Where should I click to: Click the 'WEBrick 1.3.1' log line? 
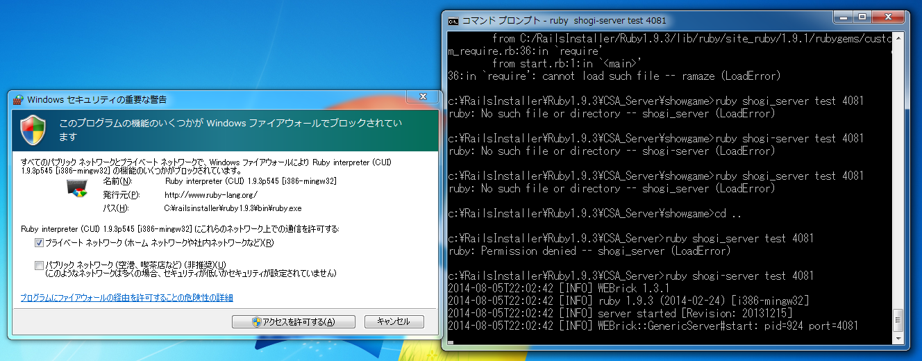(558, 288)
